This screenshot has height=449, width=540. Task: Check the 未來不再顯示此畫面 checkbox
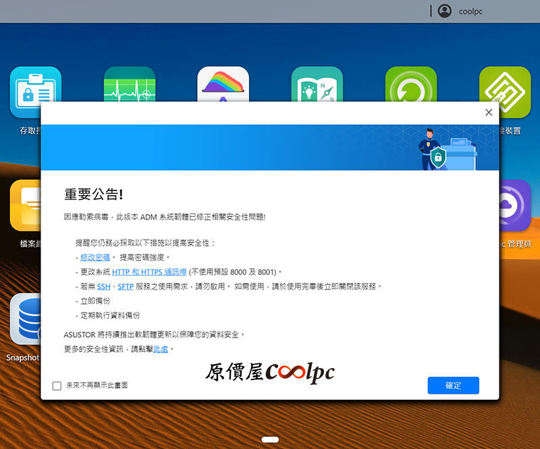(x=57, y=386)
